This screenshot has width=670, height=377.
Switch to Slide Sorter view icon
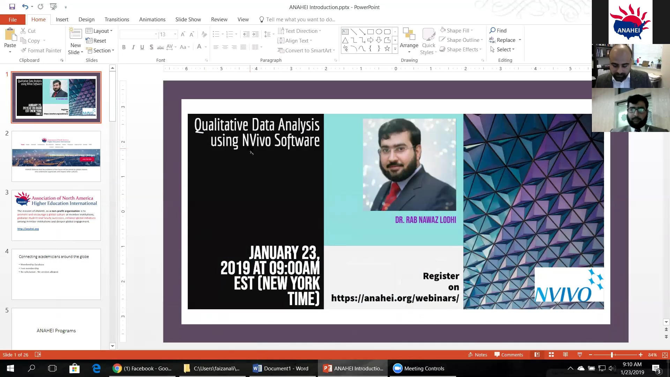[551, 355]
